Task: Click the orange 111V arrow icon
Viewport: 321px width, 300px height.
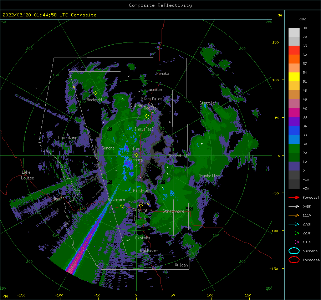Action: click(294, 215)
